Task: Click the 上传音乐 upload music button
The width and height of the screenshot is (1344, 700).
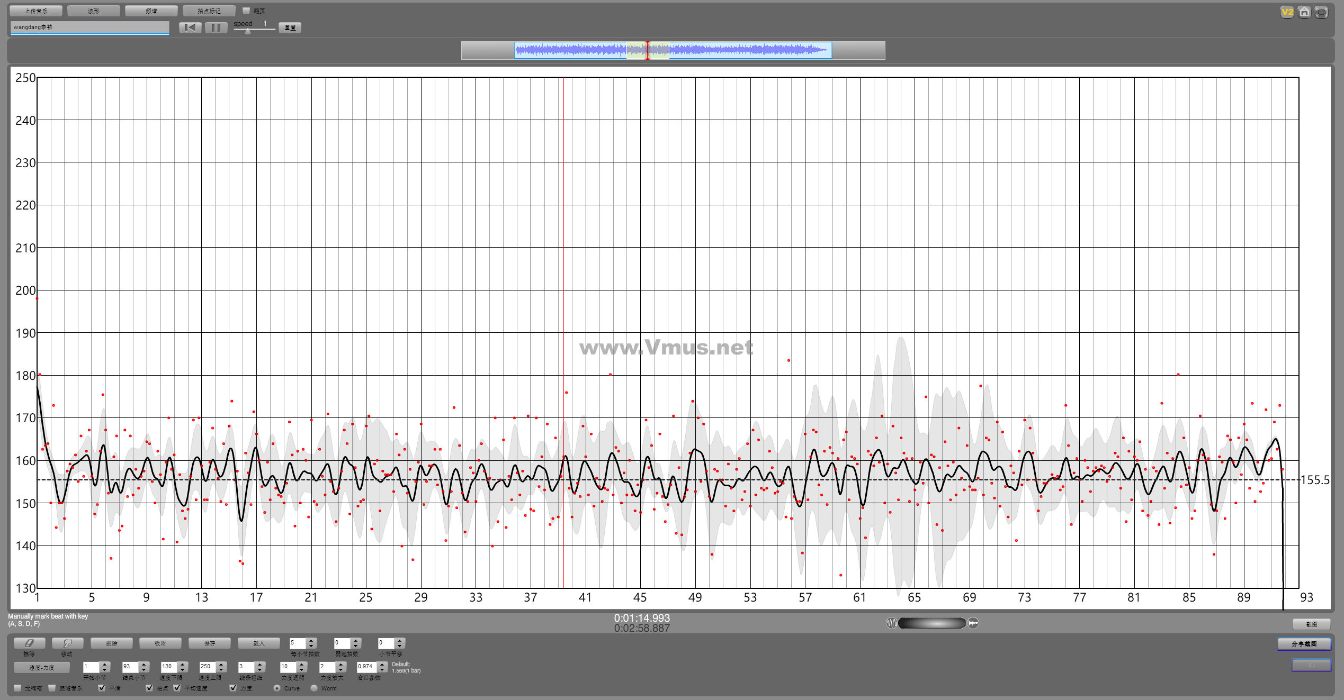Action: (36, 11)
